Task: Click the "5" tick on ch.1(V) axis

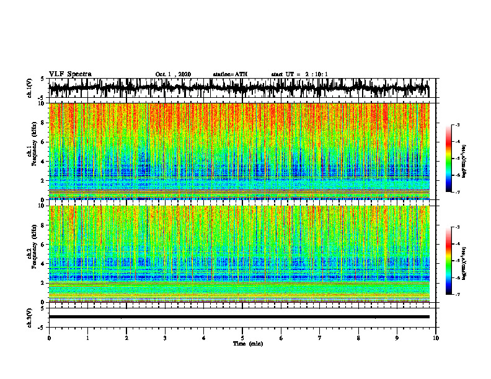Action: [x=43, y=79]
